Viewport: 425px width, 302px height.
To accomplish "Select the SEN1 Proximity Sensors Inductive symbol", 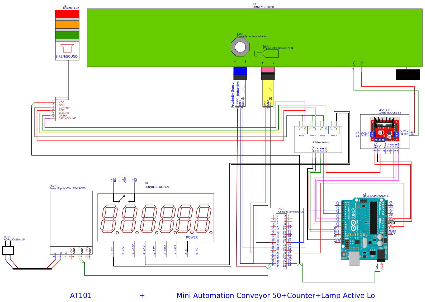I will pyautogui.click(x=240, y=46).
